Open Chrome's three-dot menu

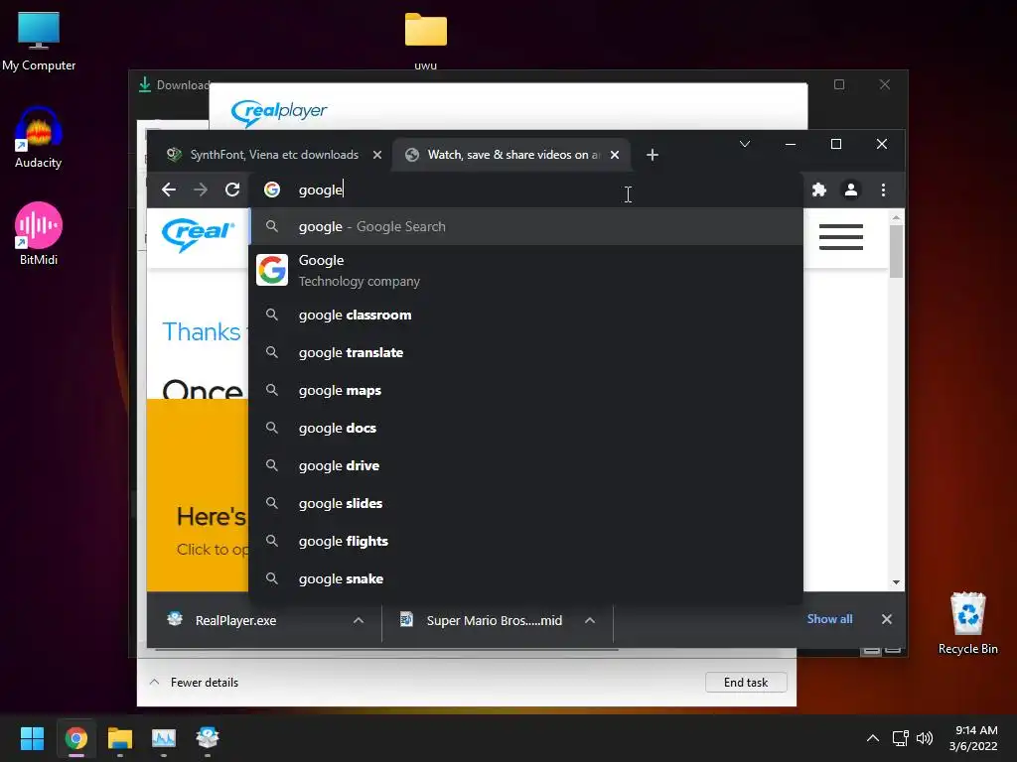coord(883,190)
